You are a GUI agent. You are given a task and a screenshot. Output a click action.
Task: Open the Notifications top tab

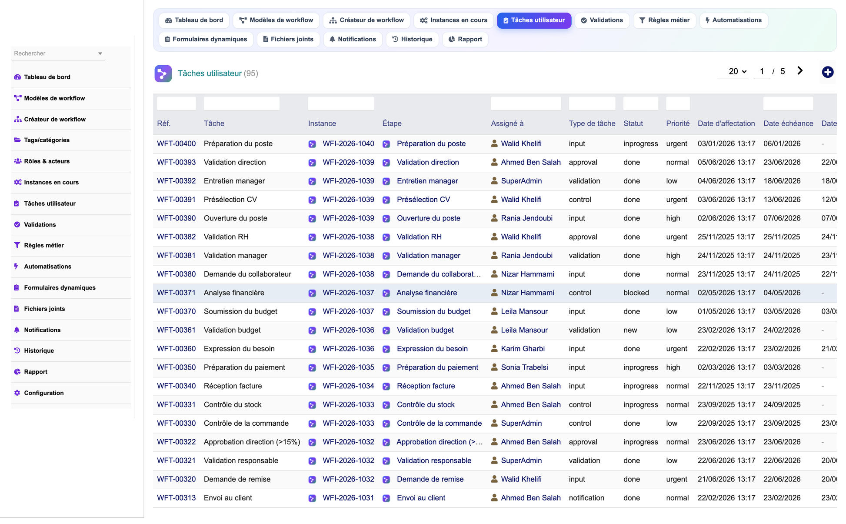[x=353, y=39]
